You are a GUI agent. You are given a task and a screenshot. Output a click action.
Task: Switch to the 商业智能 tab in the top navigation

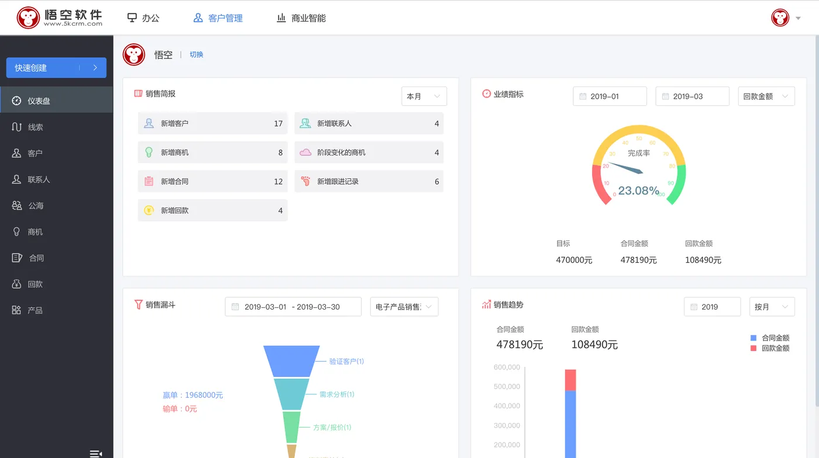pyautogui.click(x=301, y=18)
